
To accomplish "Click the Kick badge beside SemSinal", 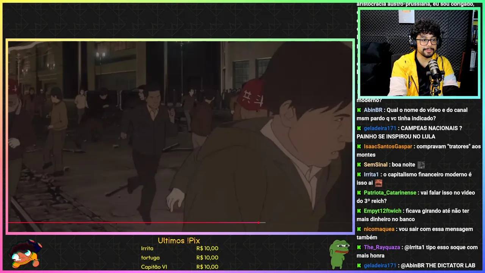I will [x=359, y=165].
